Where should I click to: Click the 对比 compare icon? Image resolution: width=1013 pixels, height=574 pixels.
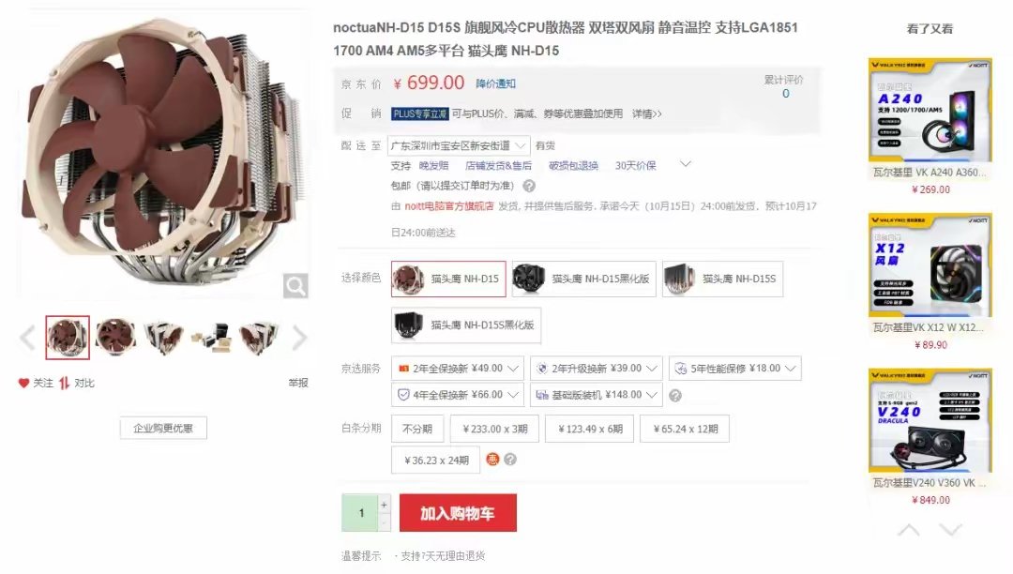click(x=64, y=383)
